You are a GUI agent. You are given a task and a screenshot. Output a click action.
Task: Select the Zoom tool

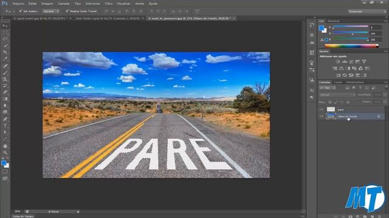[5, 153]
